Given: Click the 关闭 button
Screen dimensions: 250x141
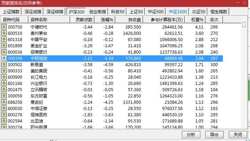Looking at the screenshot, I should tap(238, 135).
